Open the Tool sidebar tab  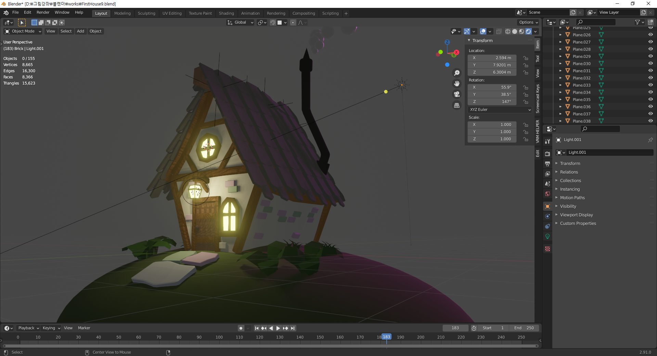coord(538,59)
